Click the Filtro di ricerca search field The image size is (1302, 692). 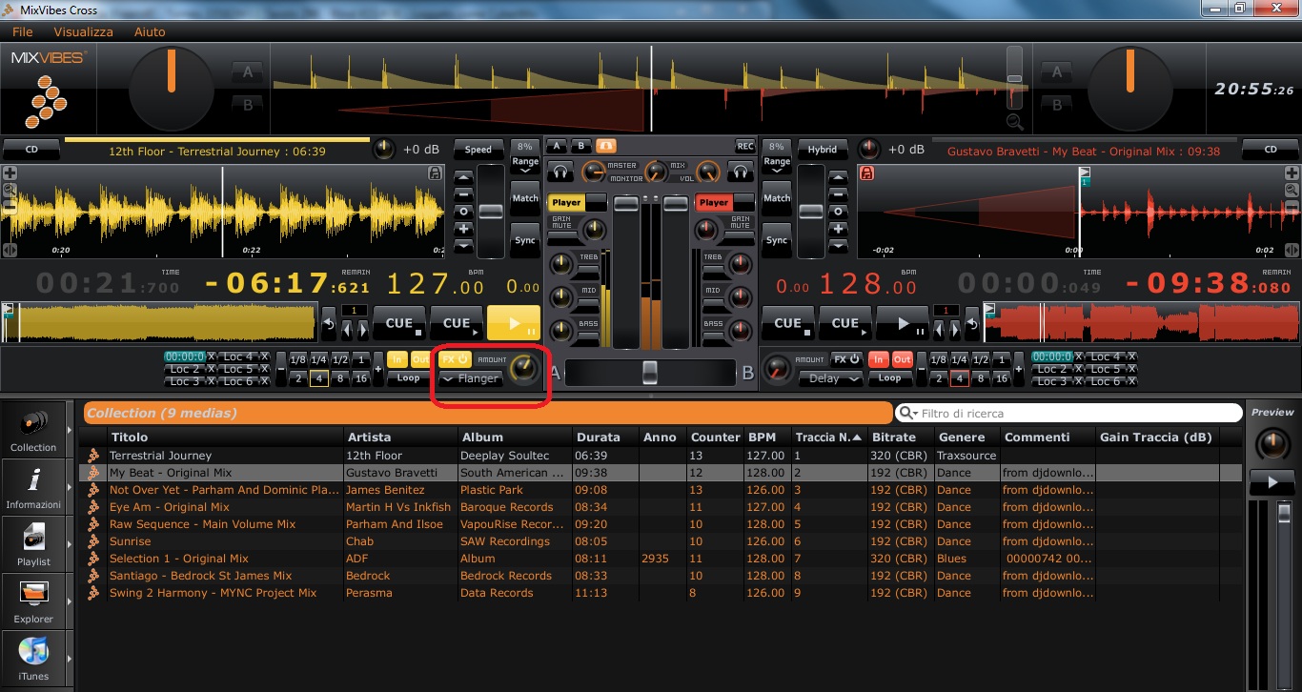pos(1068,412)
